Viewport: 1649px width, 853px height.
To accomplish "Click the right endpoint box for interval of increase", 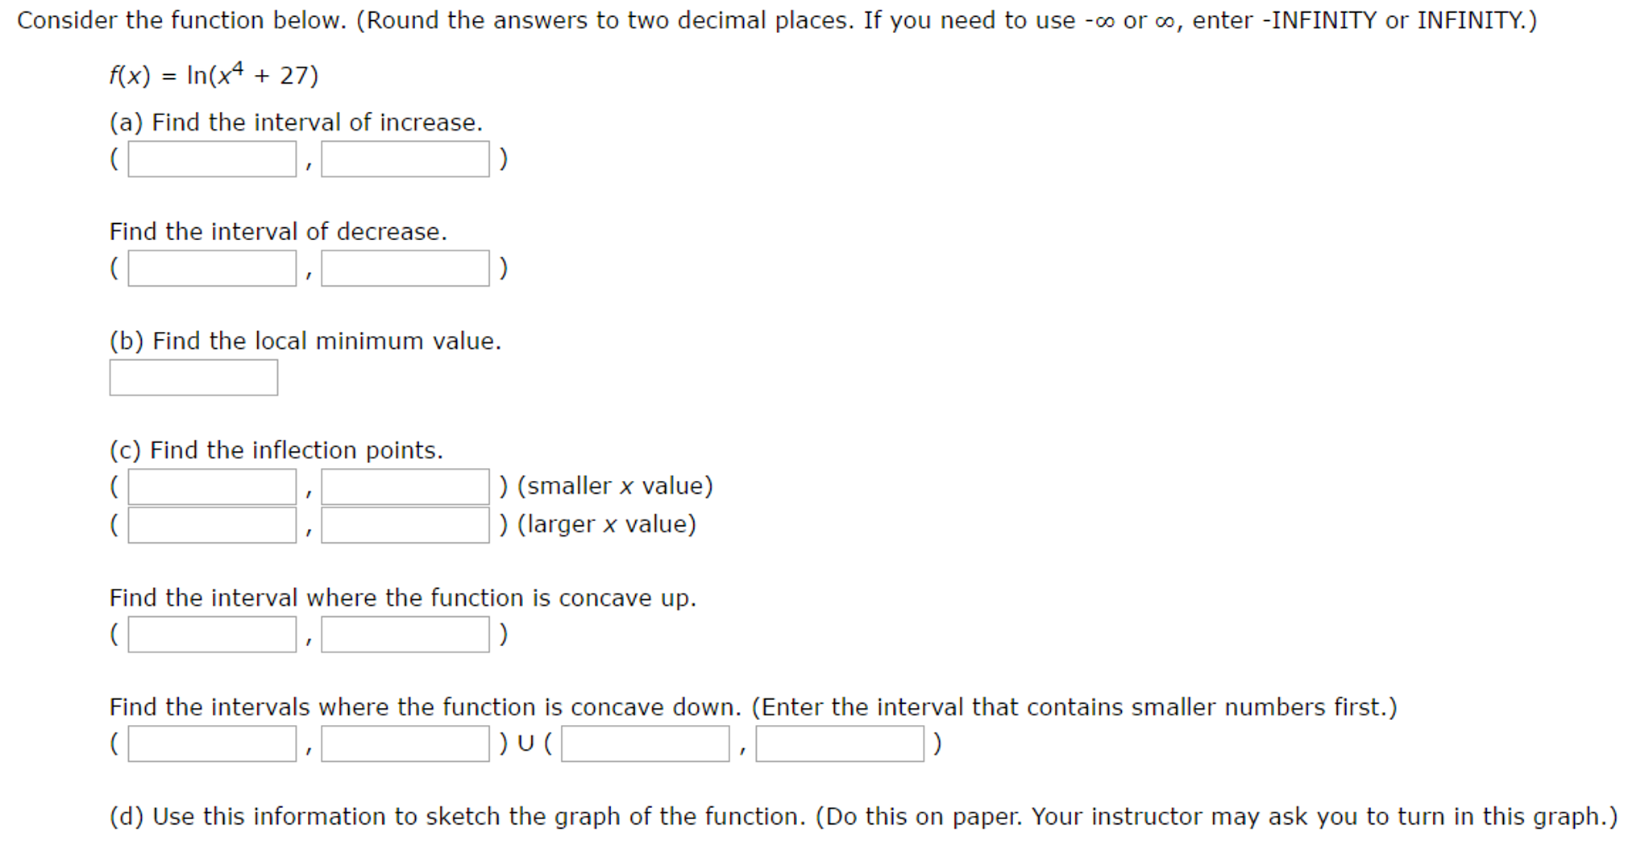I will pos(405,159).
